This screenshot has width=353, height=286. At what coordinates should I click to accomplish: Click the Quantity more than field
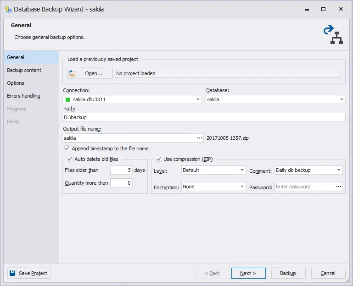(121, 183)
